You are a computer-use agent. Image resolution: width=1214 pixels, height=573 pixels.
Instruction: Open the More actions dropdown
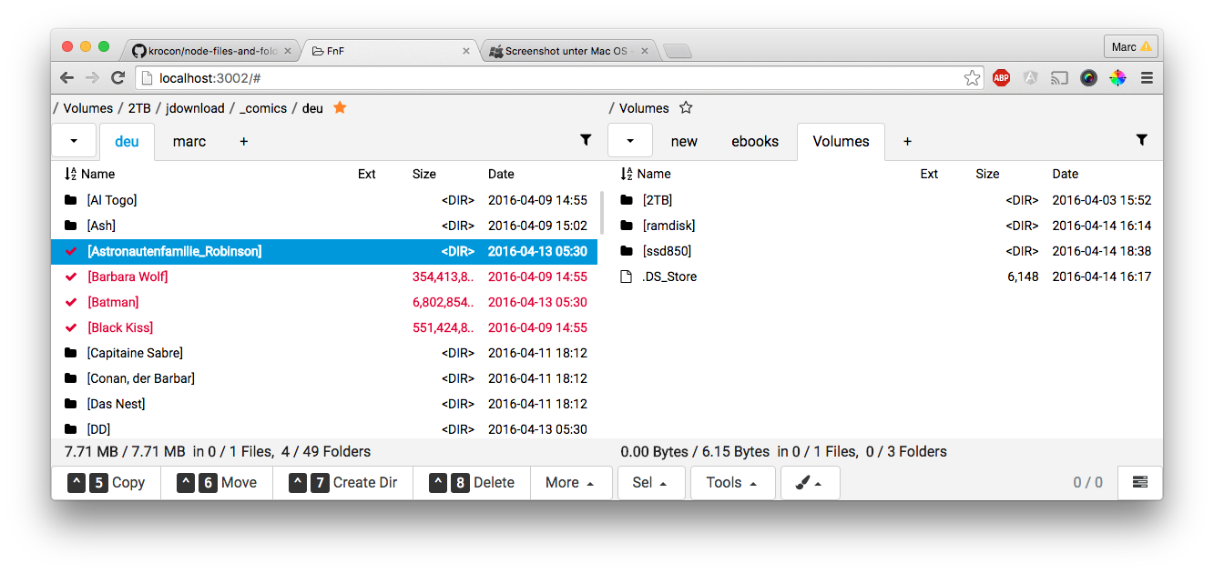pyautogui.click(x=569, y=483)
